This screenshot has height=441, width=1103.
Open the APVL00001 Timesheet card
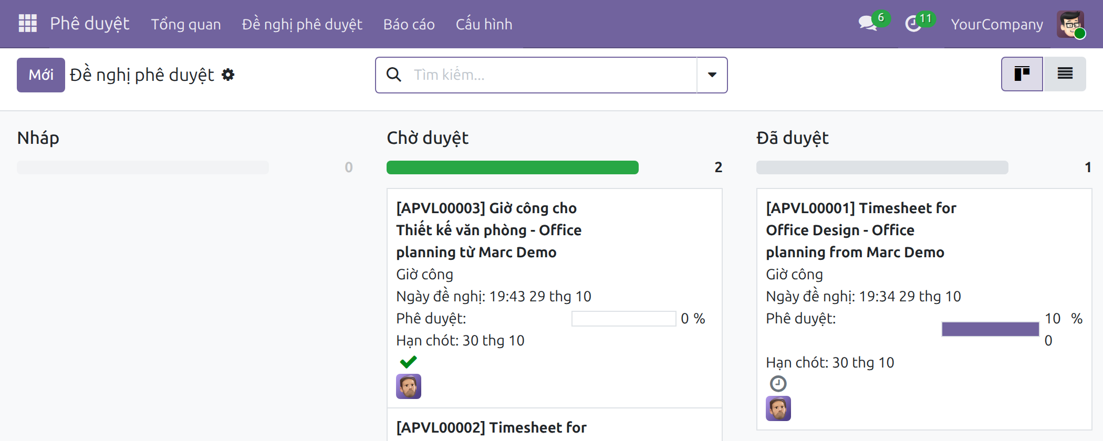(924, 309)
